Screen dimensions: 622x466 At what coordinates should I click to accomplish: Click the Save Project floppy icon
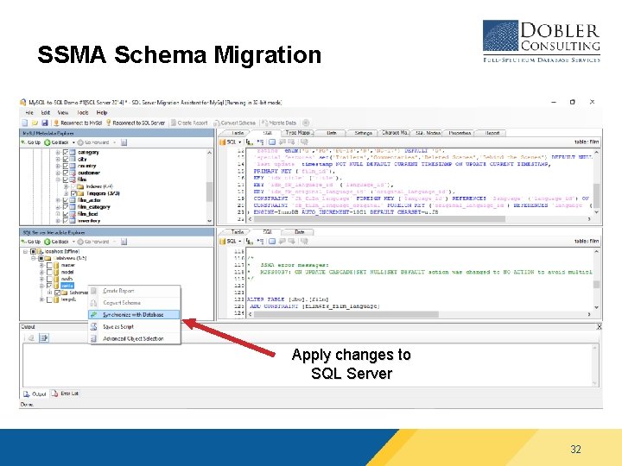[44, 123]
